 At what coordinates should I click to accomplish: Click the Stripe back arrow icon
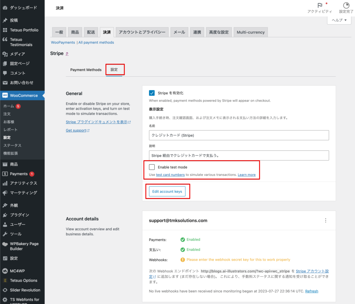click(x=67, y=54)
